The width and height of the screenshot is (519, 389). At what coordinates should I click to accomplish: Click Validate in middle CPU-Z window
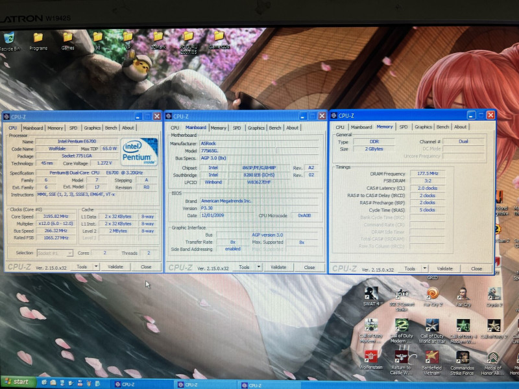pyautogui.click(x=278, y=267)
